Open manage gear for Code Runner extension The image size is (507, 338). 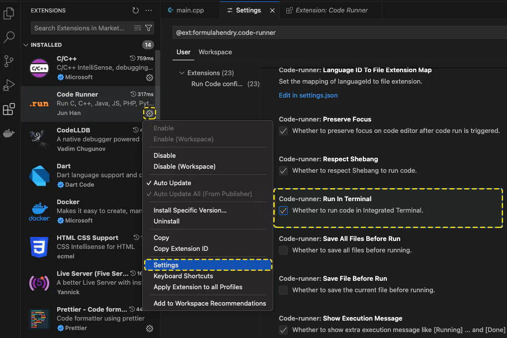point(150,113)
